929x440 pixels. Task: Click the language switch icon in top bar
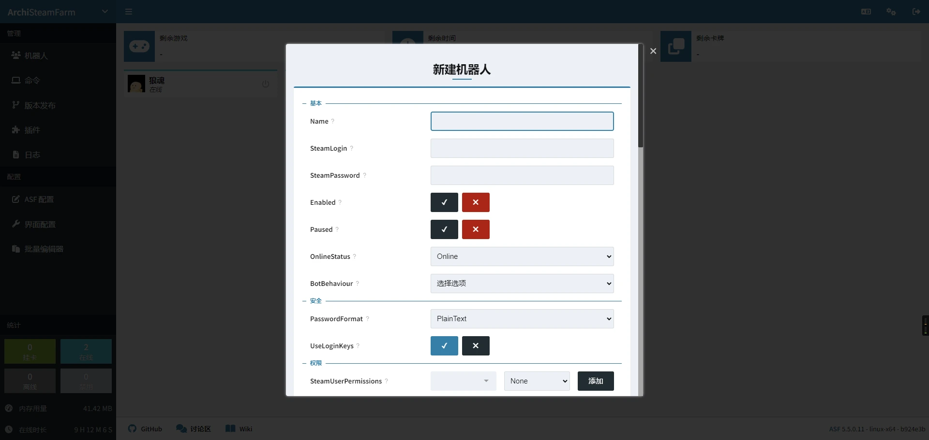point(866,12)
